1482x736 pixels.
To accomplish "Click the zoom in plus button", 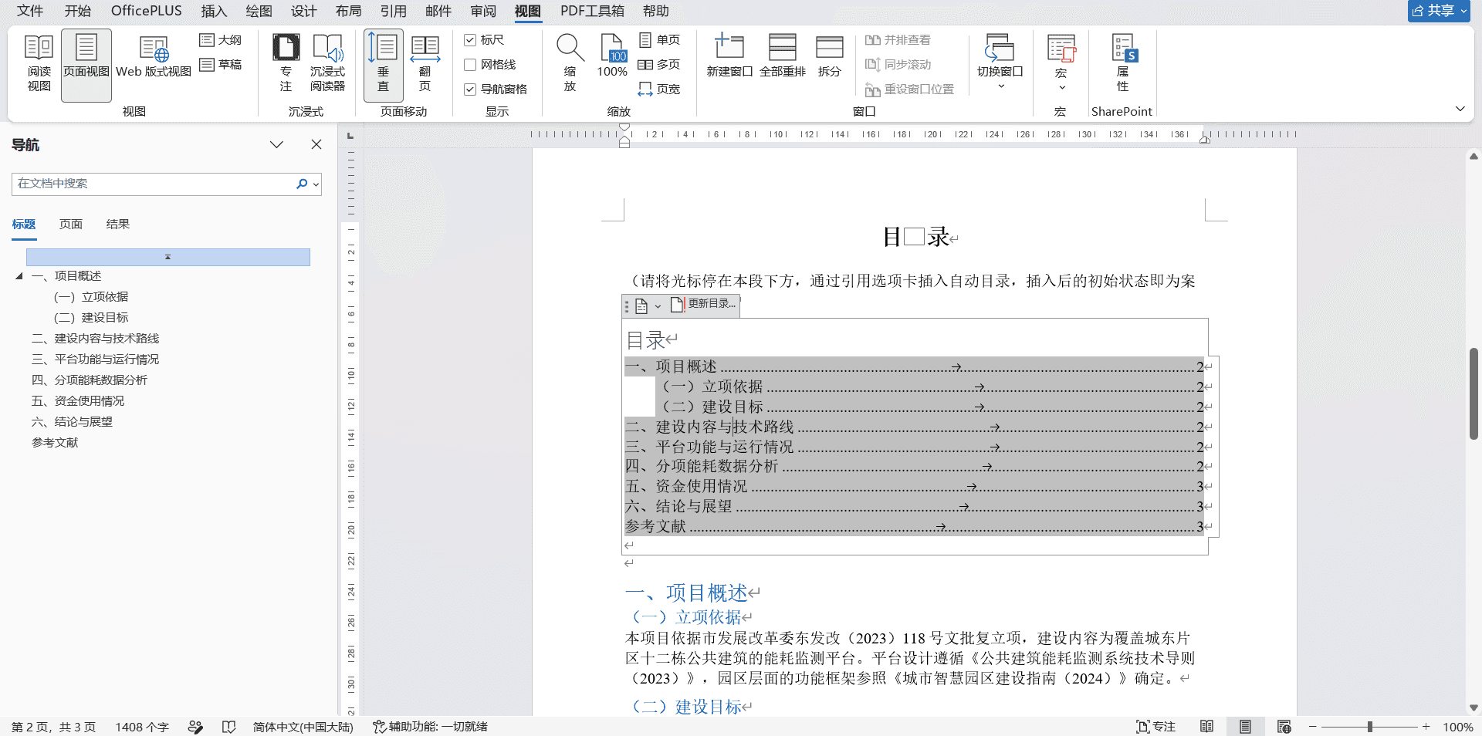I will coord(1426,727).
